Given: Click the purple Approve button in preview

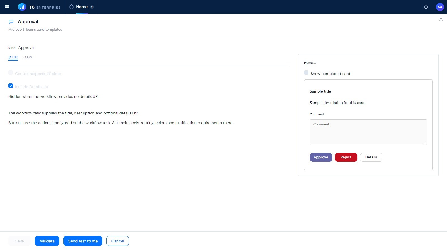Looking at the screenshot, I should click(x=321, y=157).
